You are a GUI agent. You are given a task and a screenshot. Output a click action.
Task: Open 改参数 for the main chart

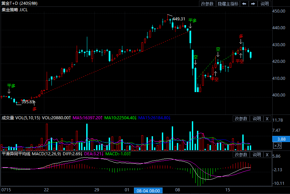click(207, 4)
